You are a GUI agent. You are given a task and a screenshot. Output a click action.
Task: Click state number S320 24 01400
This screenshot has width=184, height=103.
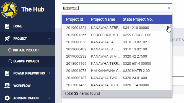pos(135,78)
